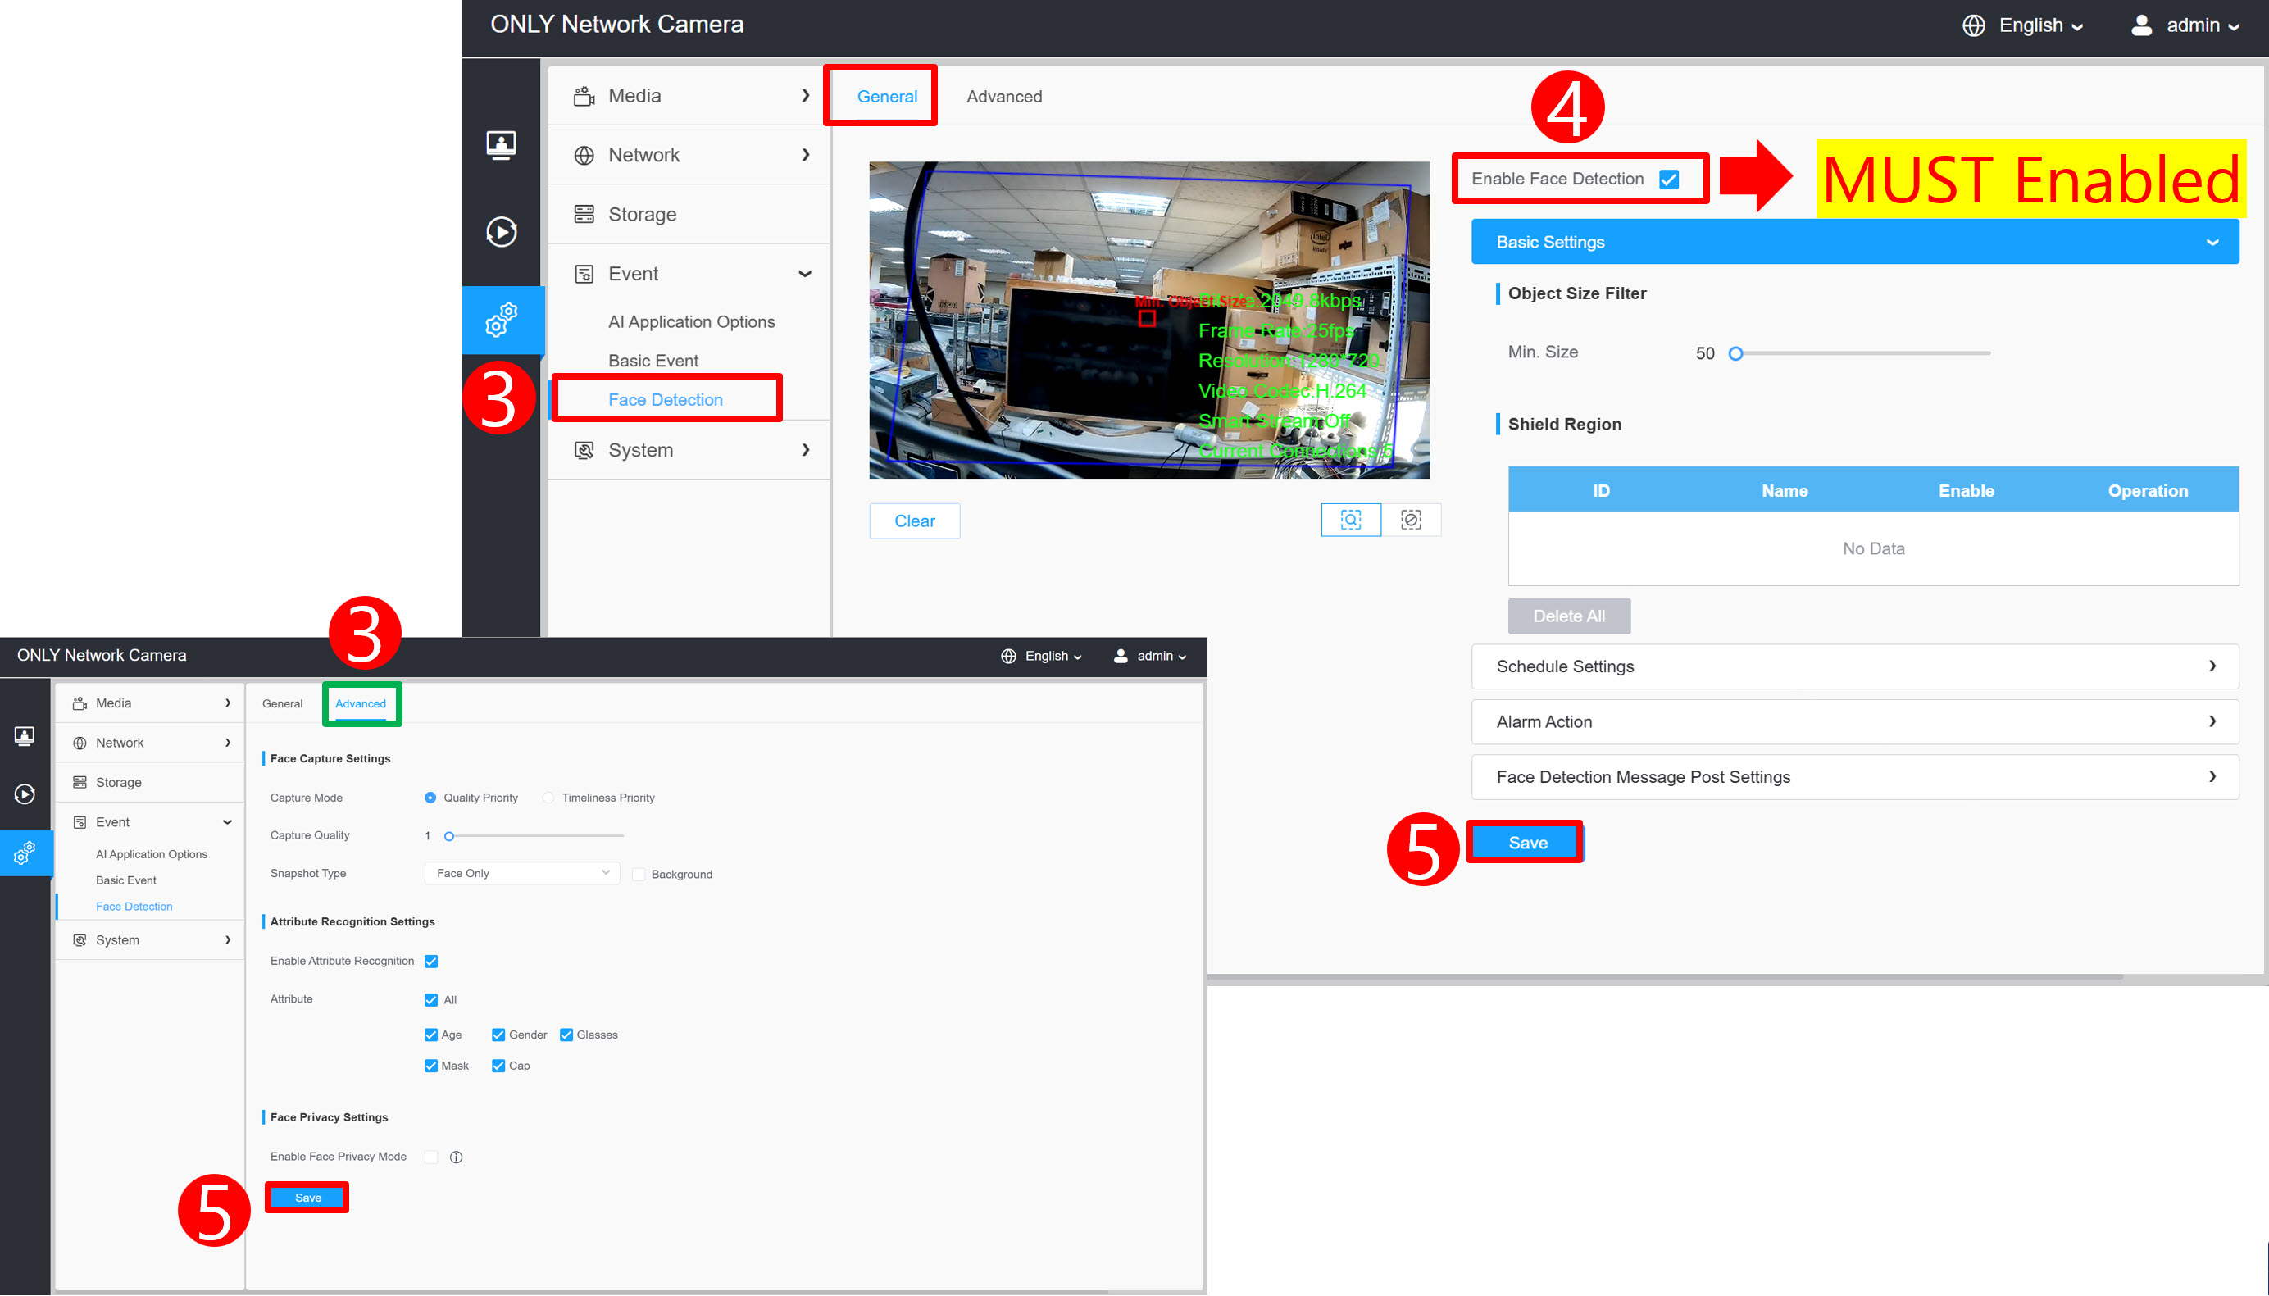Toggle Background snapshot checkbox

click(638, 874)
